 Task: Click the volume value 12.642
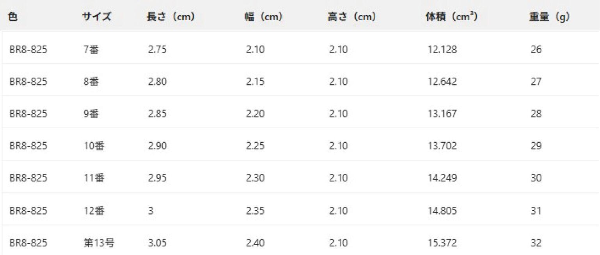(442, 82)
